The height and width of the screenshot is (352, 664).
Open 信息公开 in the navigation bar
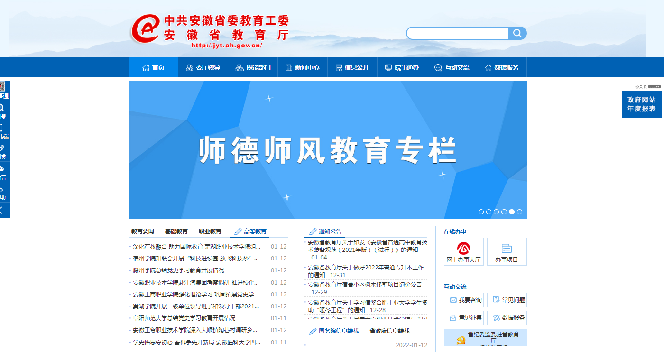[352, 68]
